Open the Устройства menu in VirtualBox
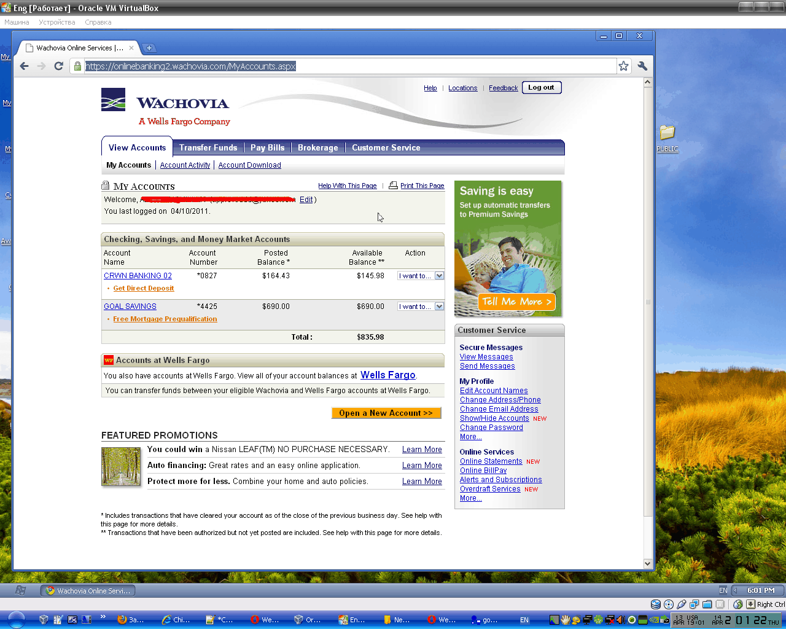The width and height of the screenshot is (786, 629). tap(57, 22)
